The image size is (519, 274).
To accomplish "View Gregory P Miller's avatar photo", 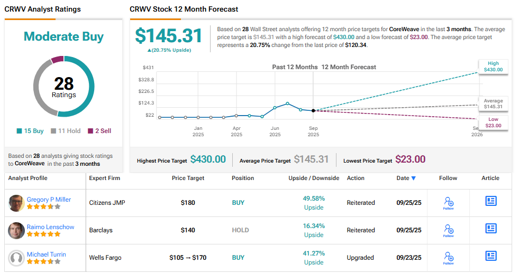I will click(x=16, y=203).
